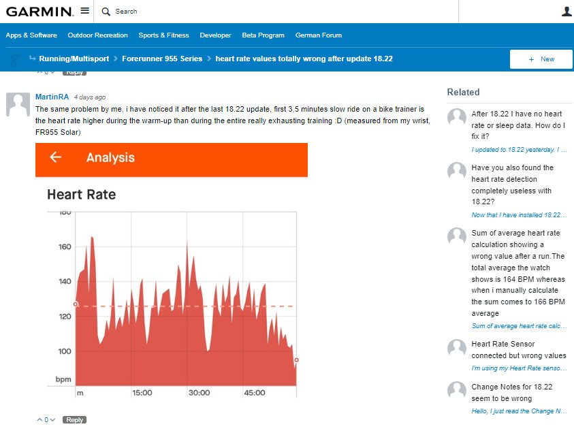
Task: Open the user account icon
Action: tap(567, 12)
